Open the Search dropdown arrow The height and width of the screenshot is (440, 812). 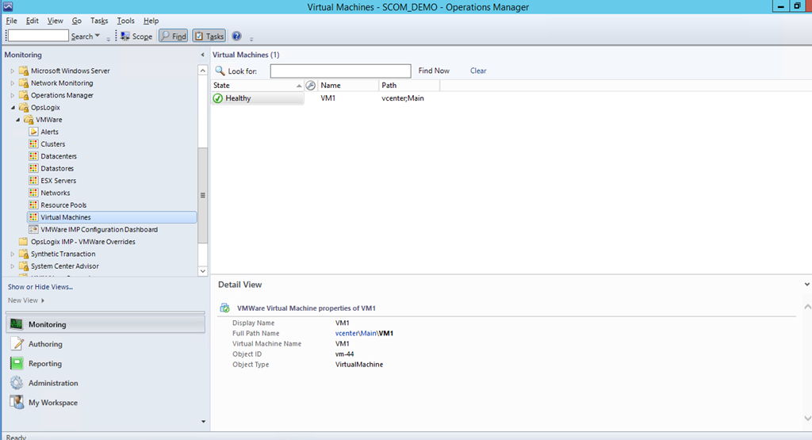pos(98,36)
